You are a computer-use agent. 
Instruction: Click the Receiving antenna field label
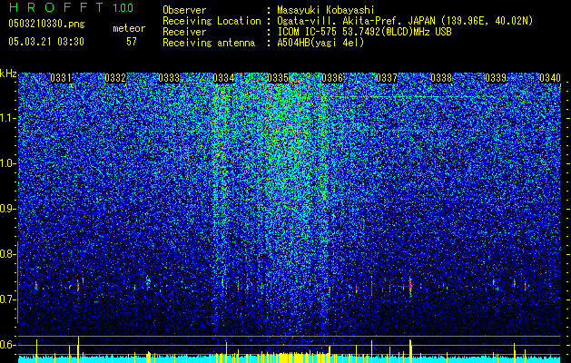pyautogui.click(x=209, y=43)
